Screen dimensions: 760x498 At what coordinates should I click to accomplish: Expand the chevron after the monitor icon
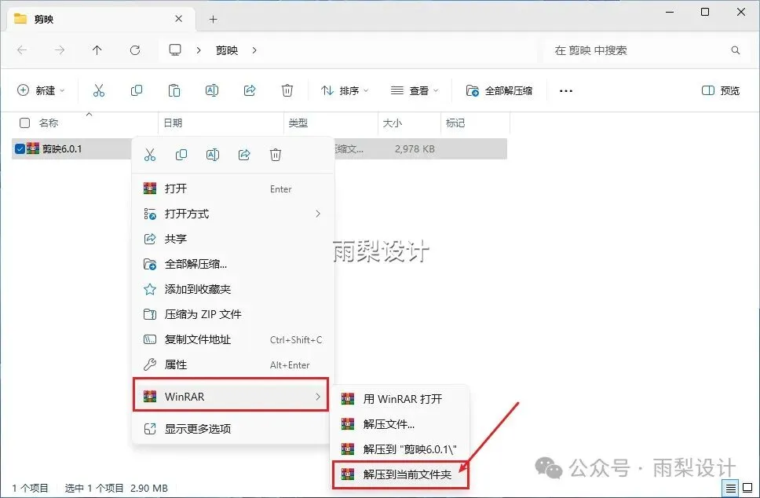(199, 50)
